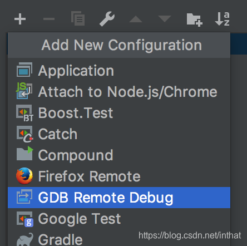Click the plus Add configuration button
Image resolution: width=247 pixels, height=246 pixels.
20,19
